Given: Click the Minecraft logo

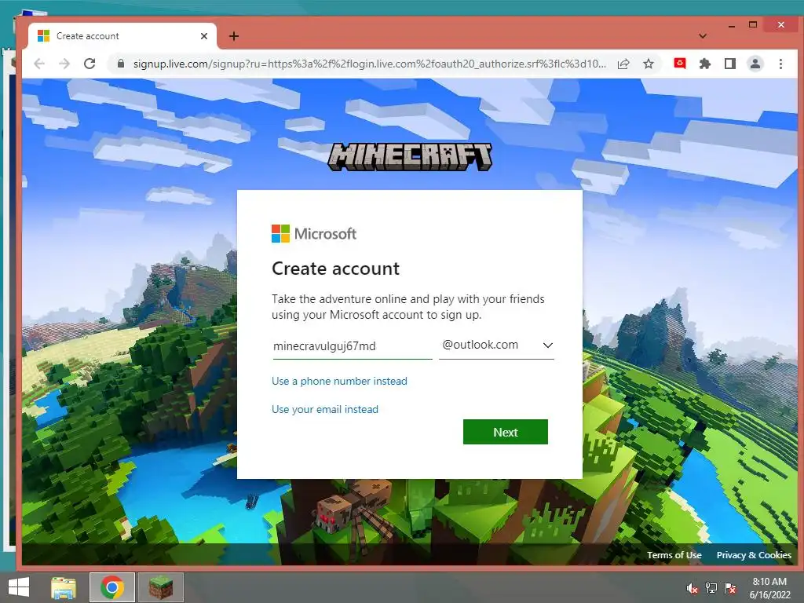Looking at the screenshot, I should [x=410, y=157].
